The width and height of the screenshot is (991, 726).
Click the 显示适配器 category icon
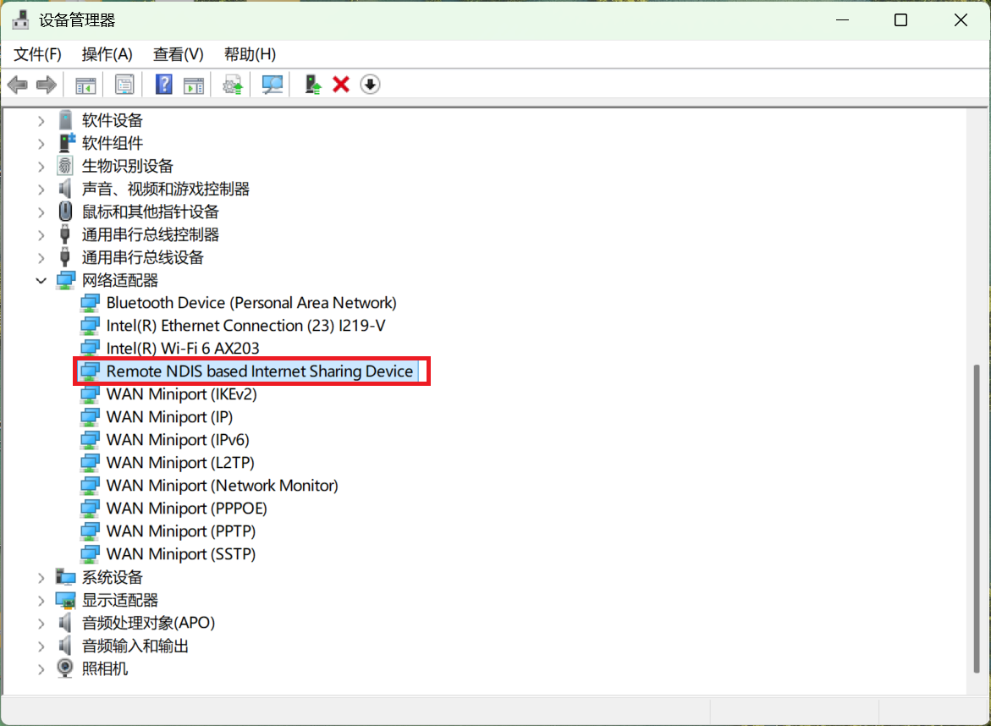point(66,600)
